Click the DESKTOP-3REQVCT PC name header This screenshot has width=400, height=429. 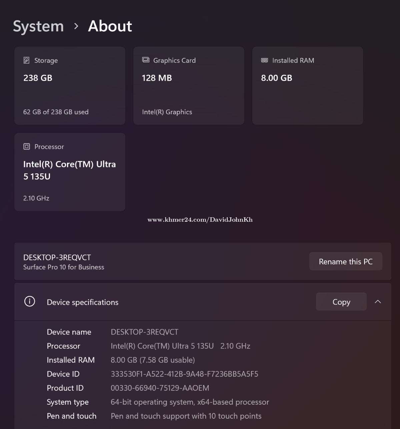point(57,258)
